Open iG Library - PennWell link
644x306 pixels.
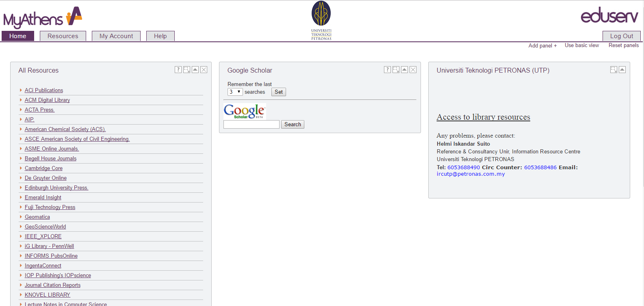49,246
